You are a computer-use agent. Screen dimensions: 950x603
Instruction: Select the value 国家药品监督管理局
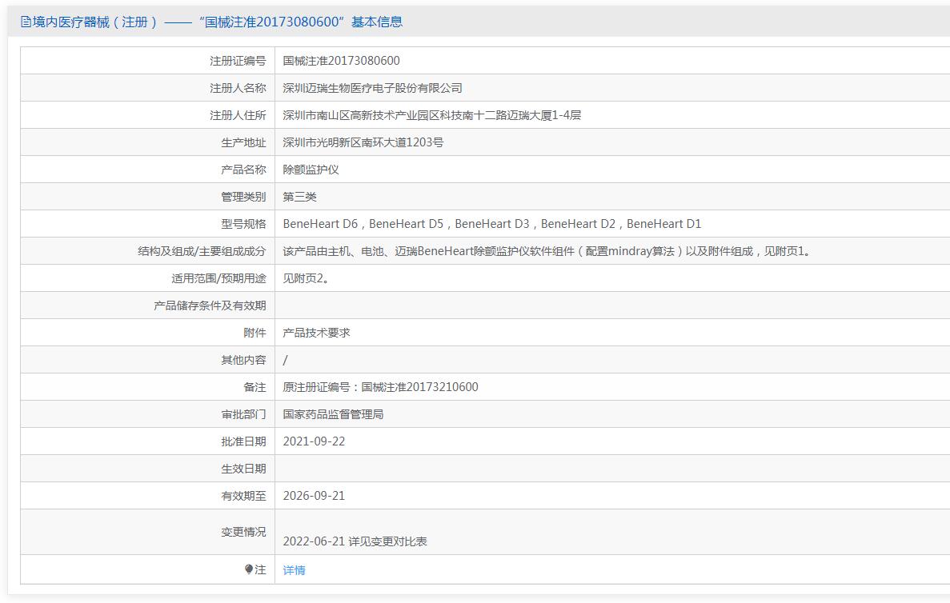tap(333, 414)
